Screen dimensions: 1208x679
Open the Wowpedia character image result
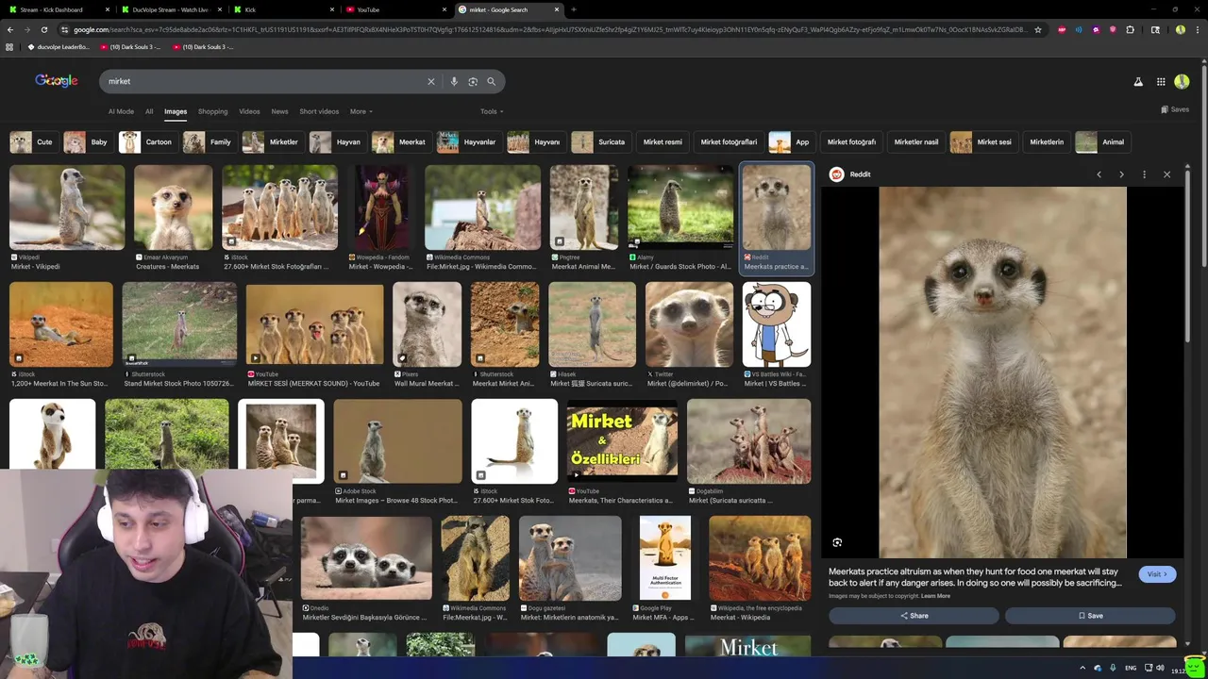coord(381,207)
